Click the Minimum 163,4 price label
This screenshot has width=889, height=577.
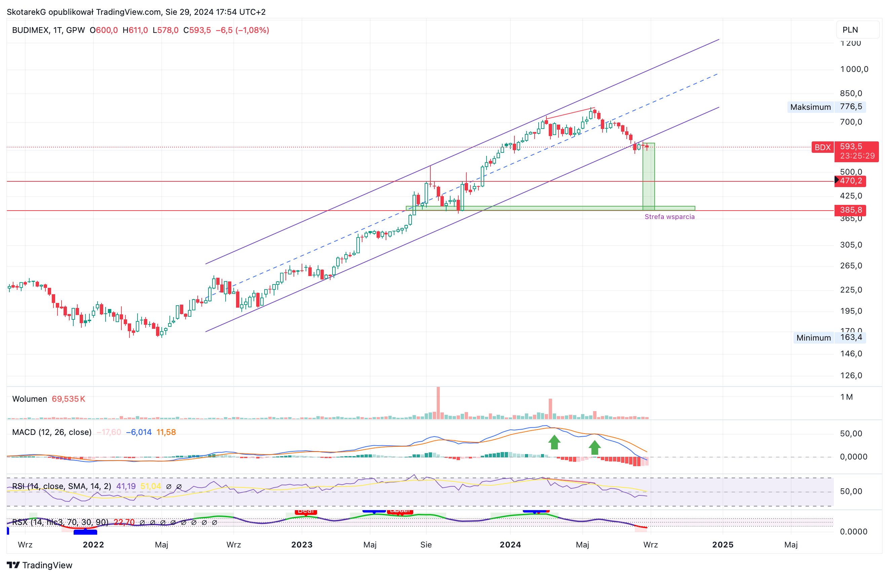point(829,338)
